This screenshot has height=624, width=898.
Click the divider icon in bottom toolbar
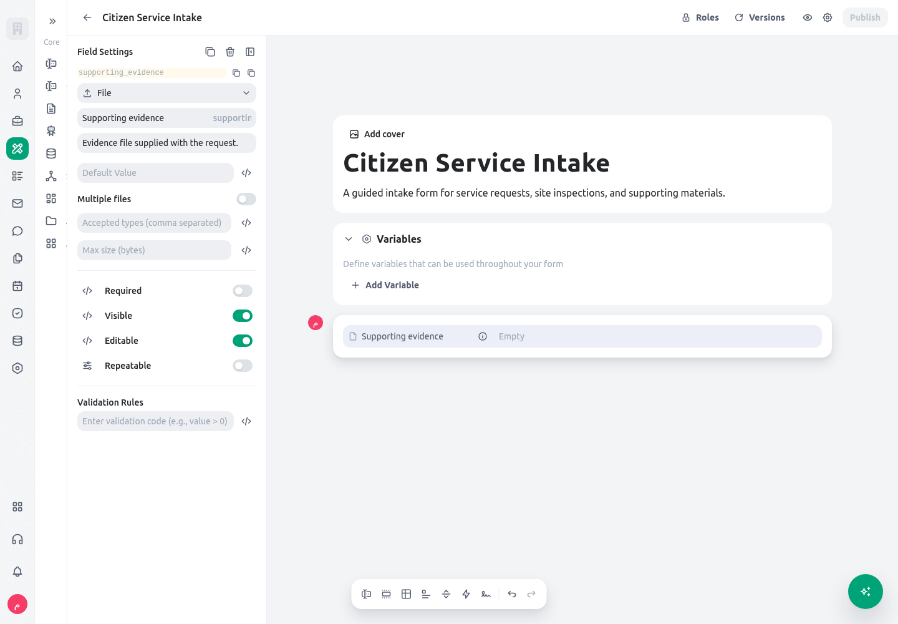(447, 594)
